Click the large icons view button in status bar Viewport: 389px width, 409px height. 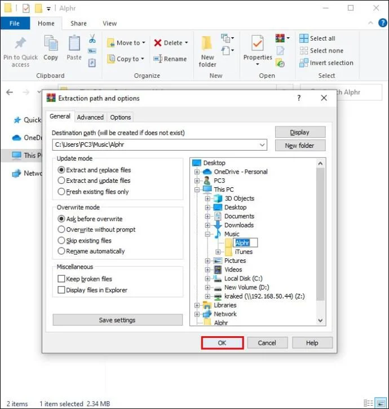381,403
